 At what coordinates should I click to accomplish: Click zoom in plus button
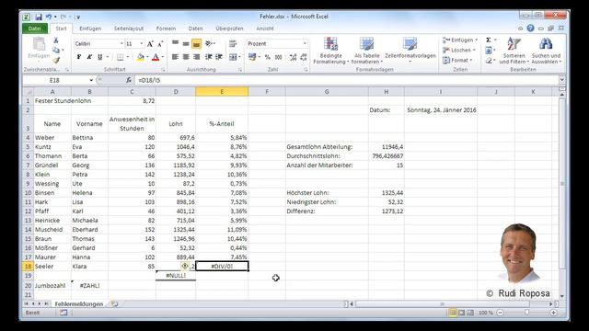pos(553,313)
